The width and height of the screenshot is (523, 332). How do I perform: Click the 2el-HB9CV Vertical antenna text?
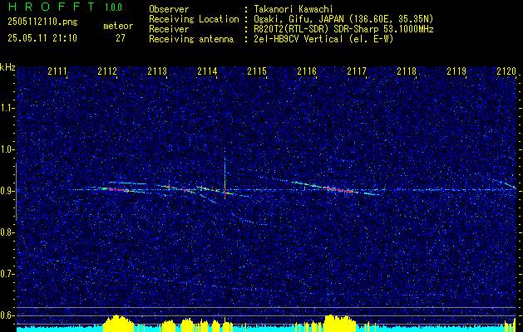click(323, 39)
